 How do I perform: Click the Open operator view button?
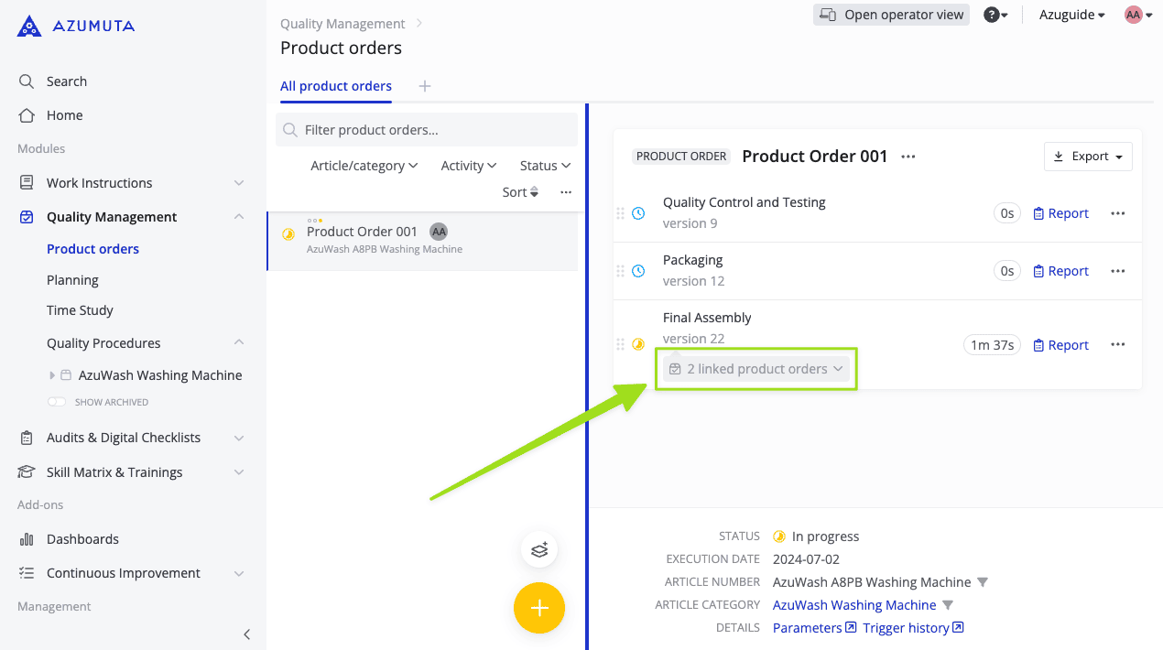[890, 14]
